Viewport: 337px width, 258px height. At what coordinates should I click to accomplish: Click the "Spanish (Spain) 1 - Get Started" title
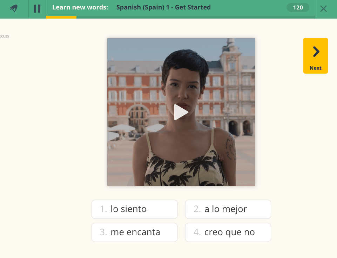[163, 7]
